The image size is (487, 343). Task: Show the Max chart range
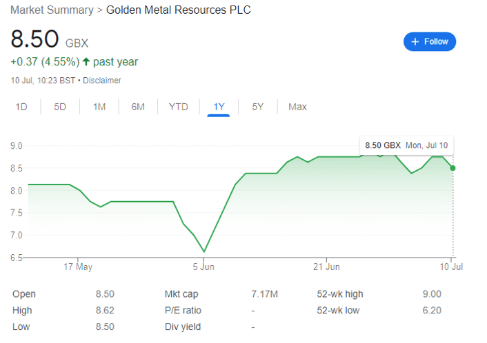click(x=297, y=107)
